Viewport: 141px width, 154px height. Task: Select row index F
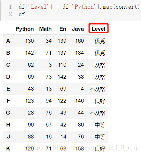click(8, 101)
